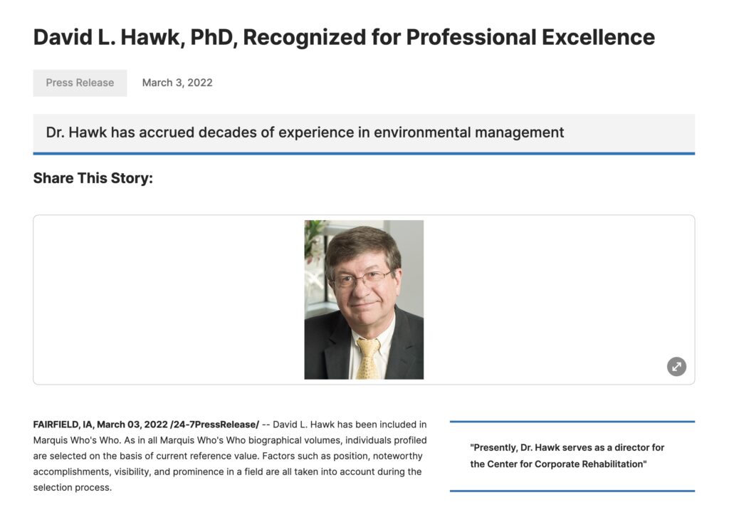
Task: Click the 'accomplishments, visibility, and prominence' body line
Action: pyautogui.click(x=227, y=472)
